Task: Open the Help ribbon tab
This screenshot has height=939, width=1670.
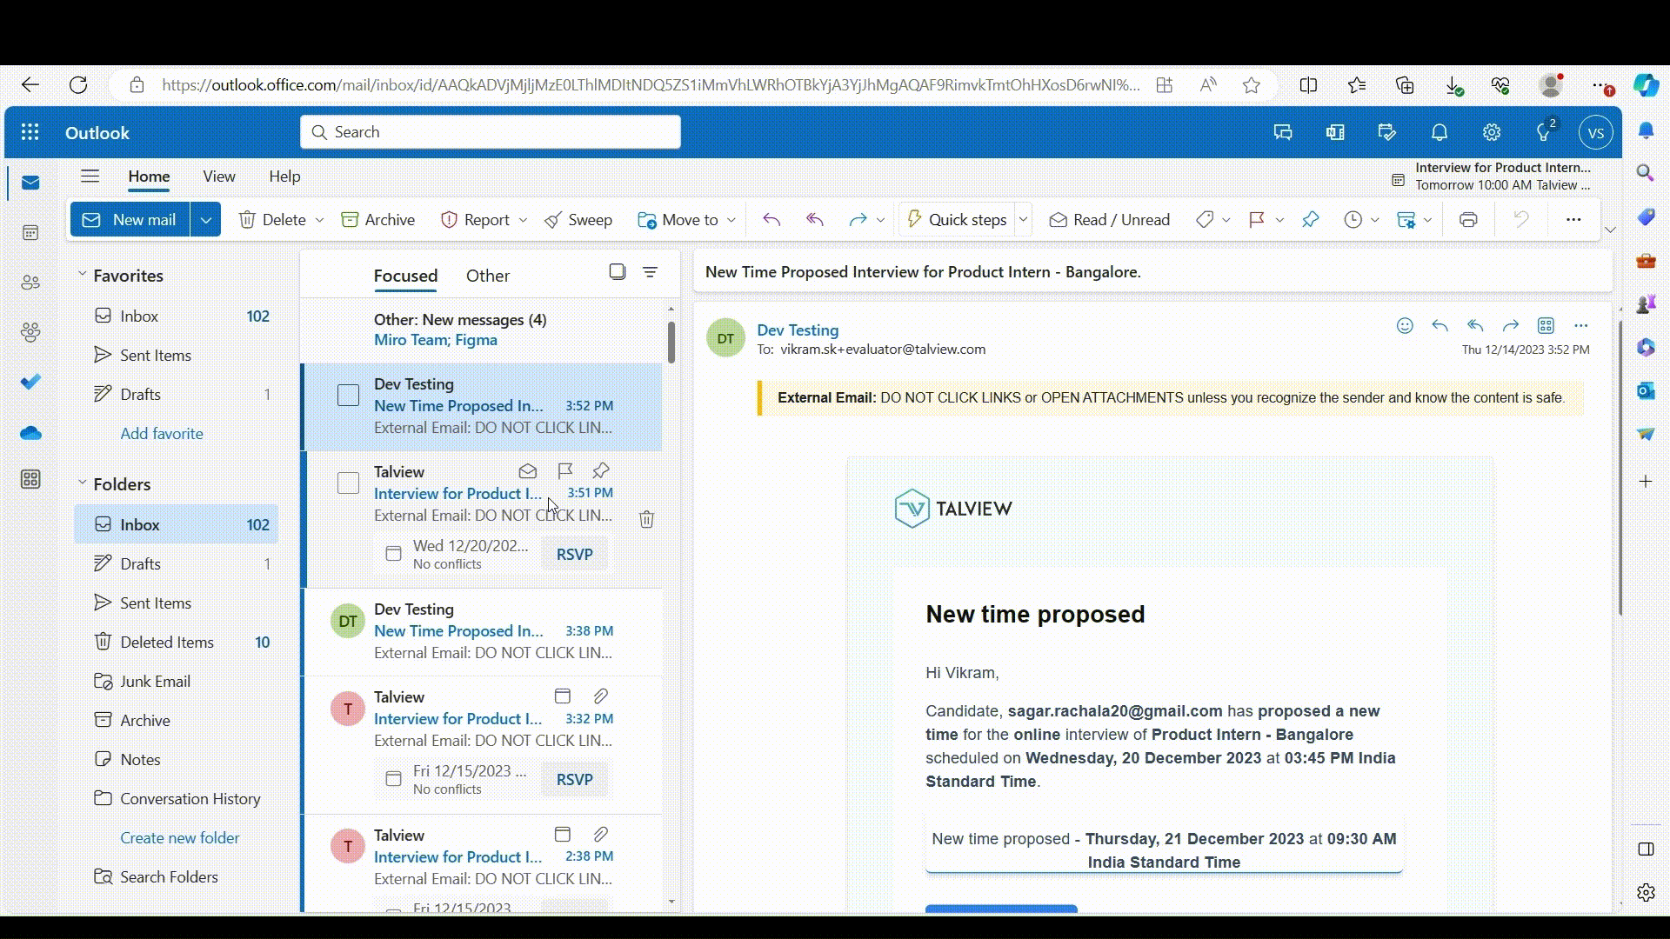Action: (x=284, y=176)
